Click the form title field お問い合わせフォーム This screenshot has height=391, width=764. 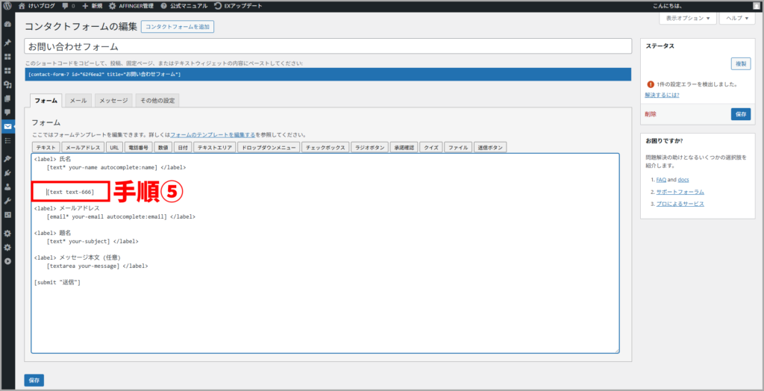pyautogui.click(x=328, y=46)
